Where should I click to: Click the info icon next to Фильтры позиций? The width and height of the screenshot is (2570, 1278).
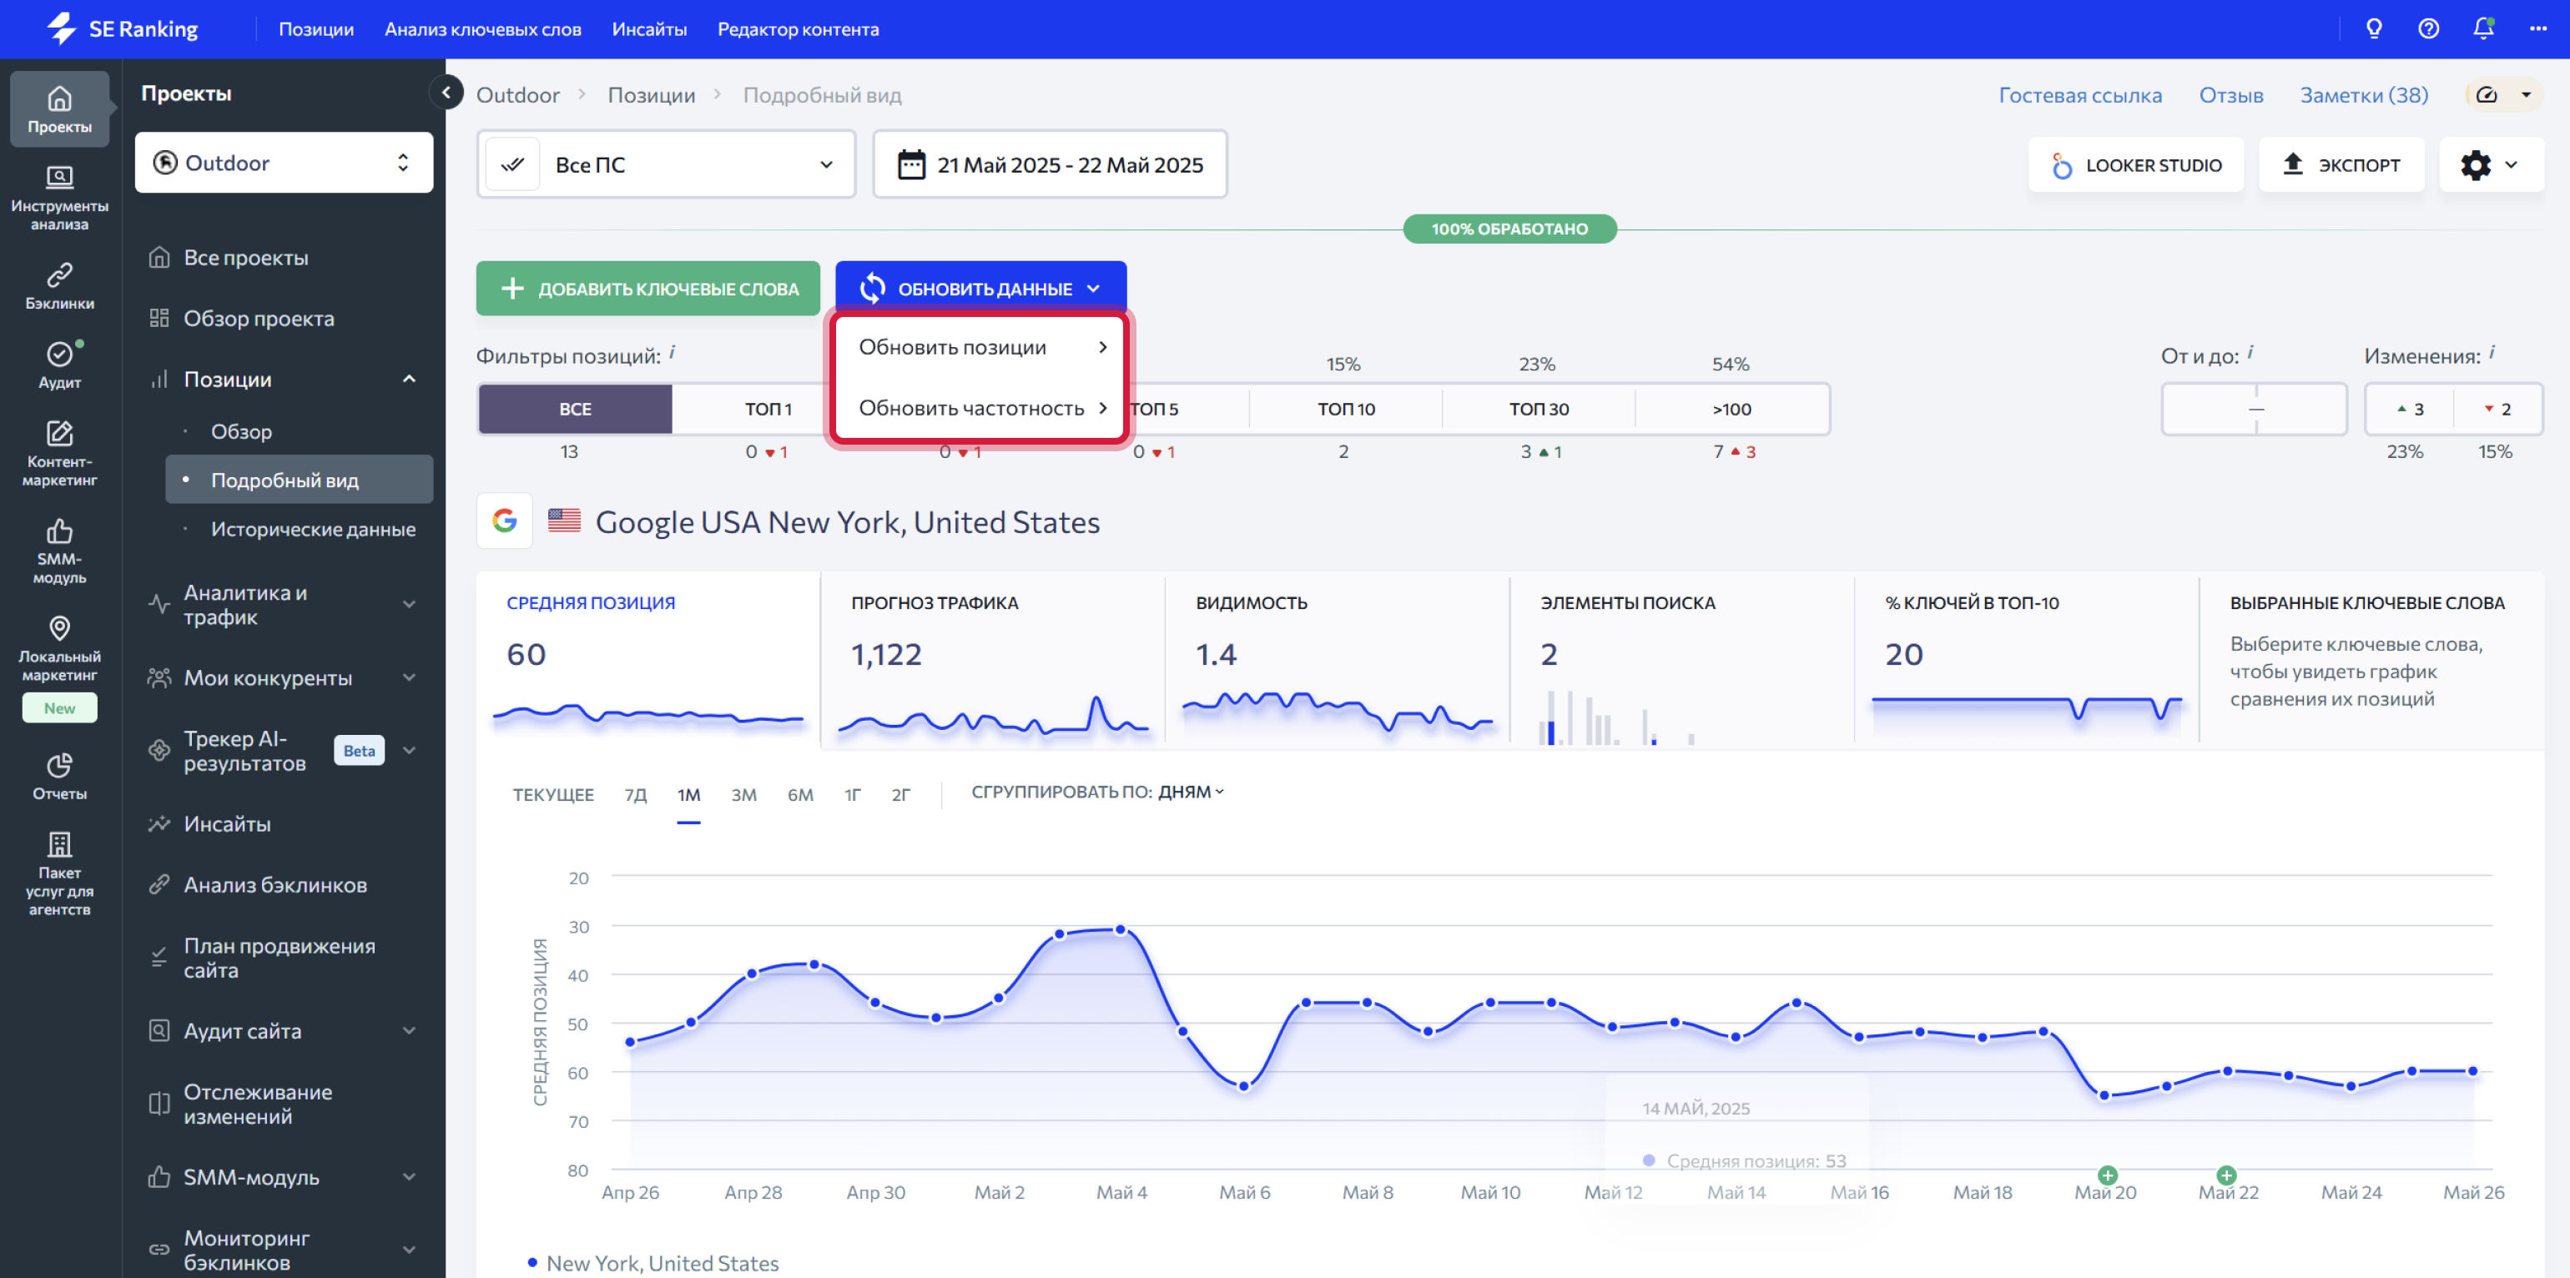point(673,351)
